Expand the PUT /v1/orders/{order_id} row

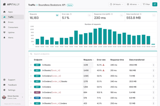coord(31,92)
